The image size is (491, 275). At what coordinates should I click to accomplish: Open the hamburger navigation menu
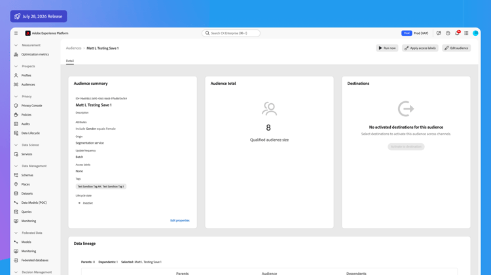click(x=16, y=33)
